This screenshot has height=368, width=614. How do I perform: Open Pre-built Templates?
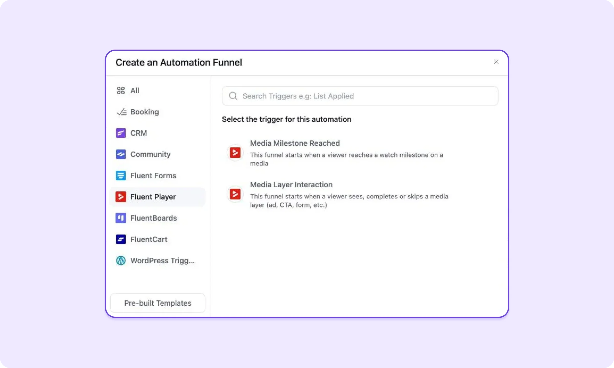158,303
